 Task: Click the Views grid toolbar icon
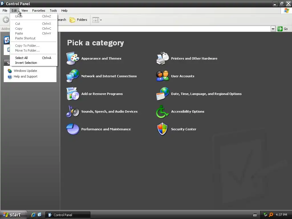tap(96, 20)
